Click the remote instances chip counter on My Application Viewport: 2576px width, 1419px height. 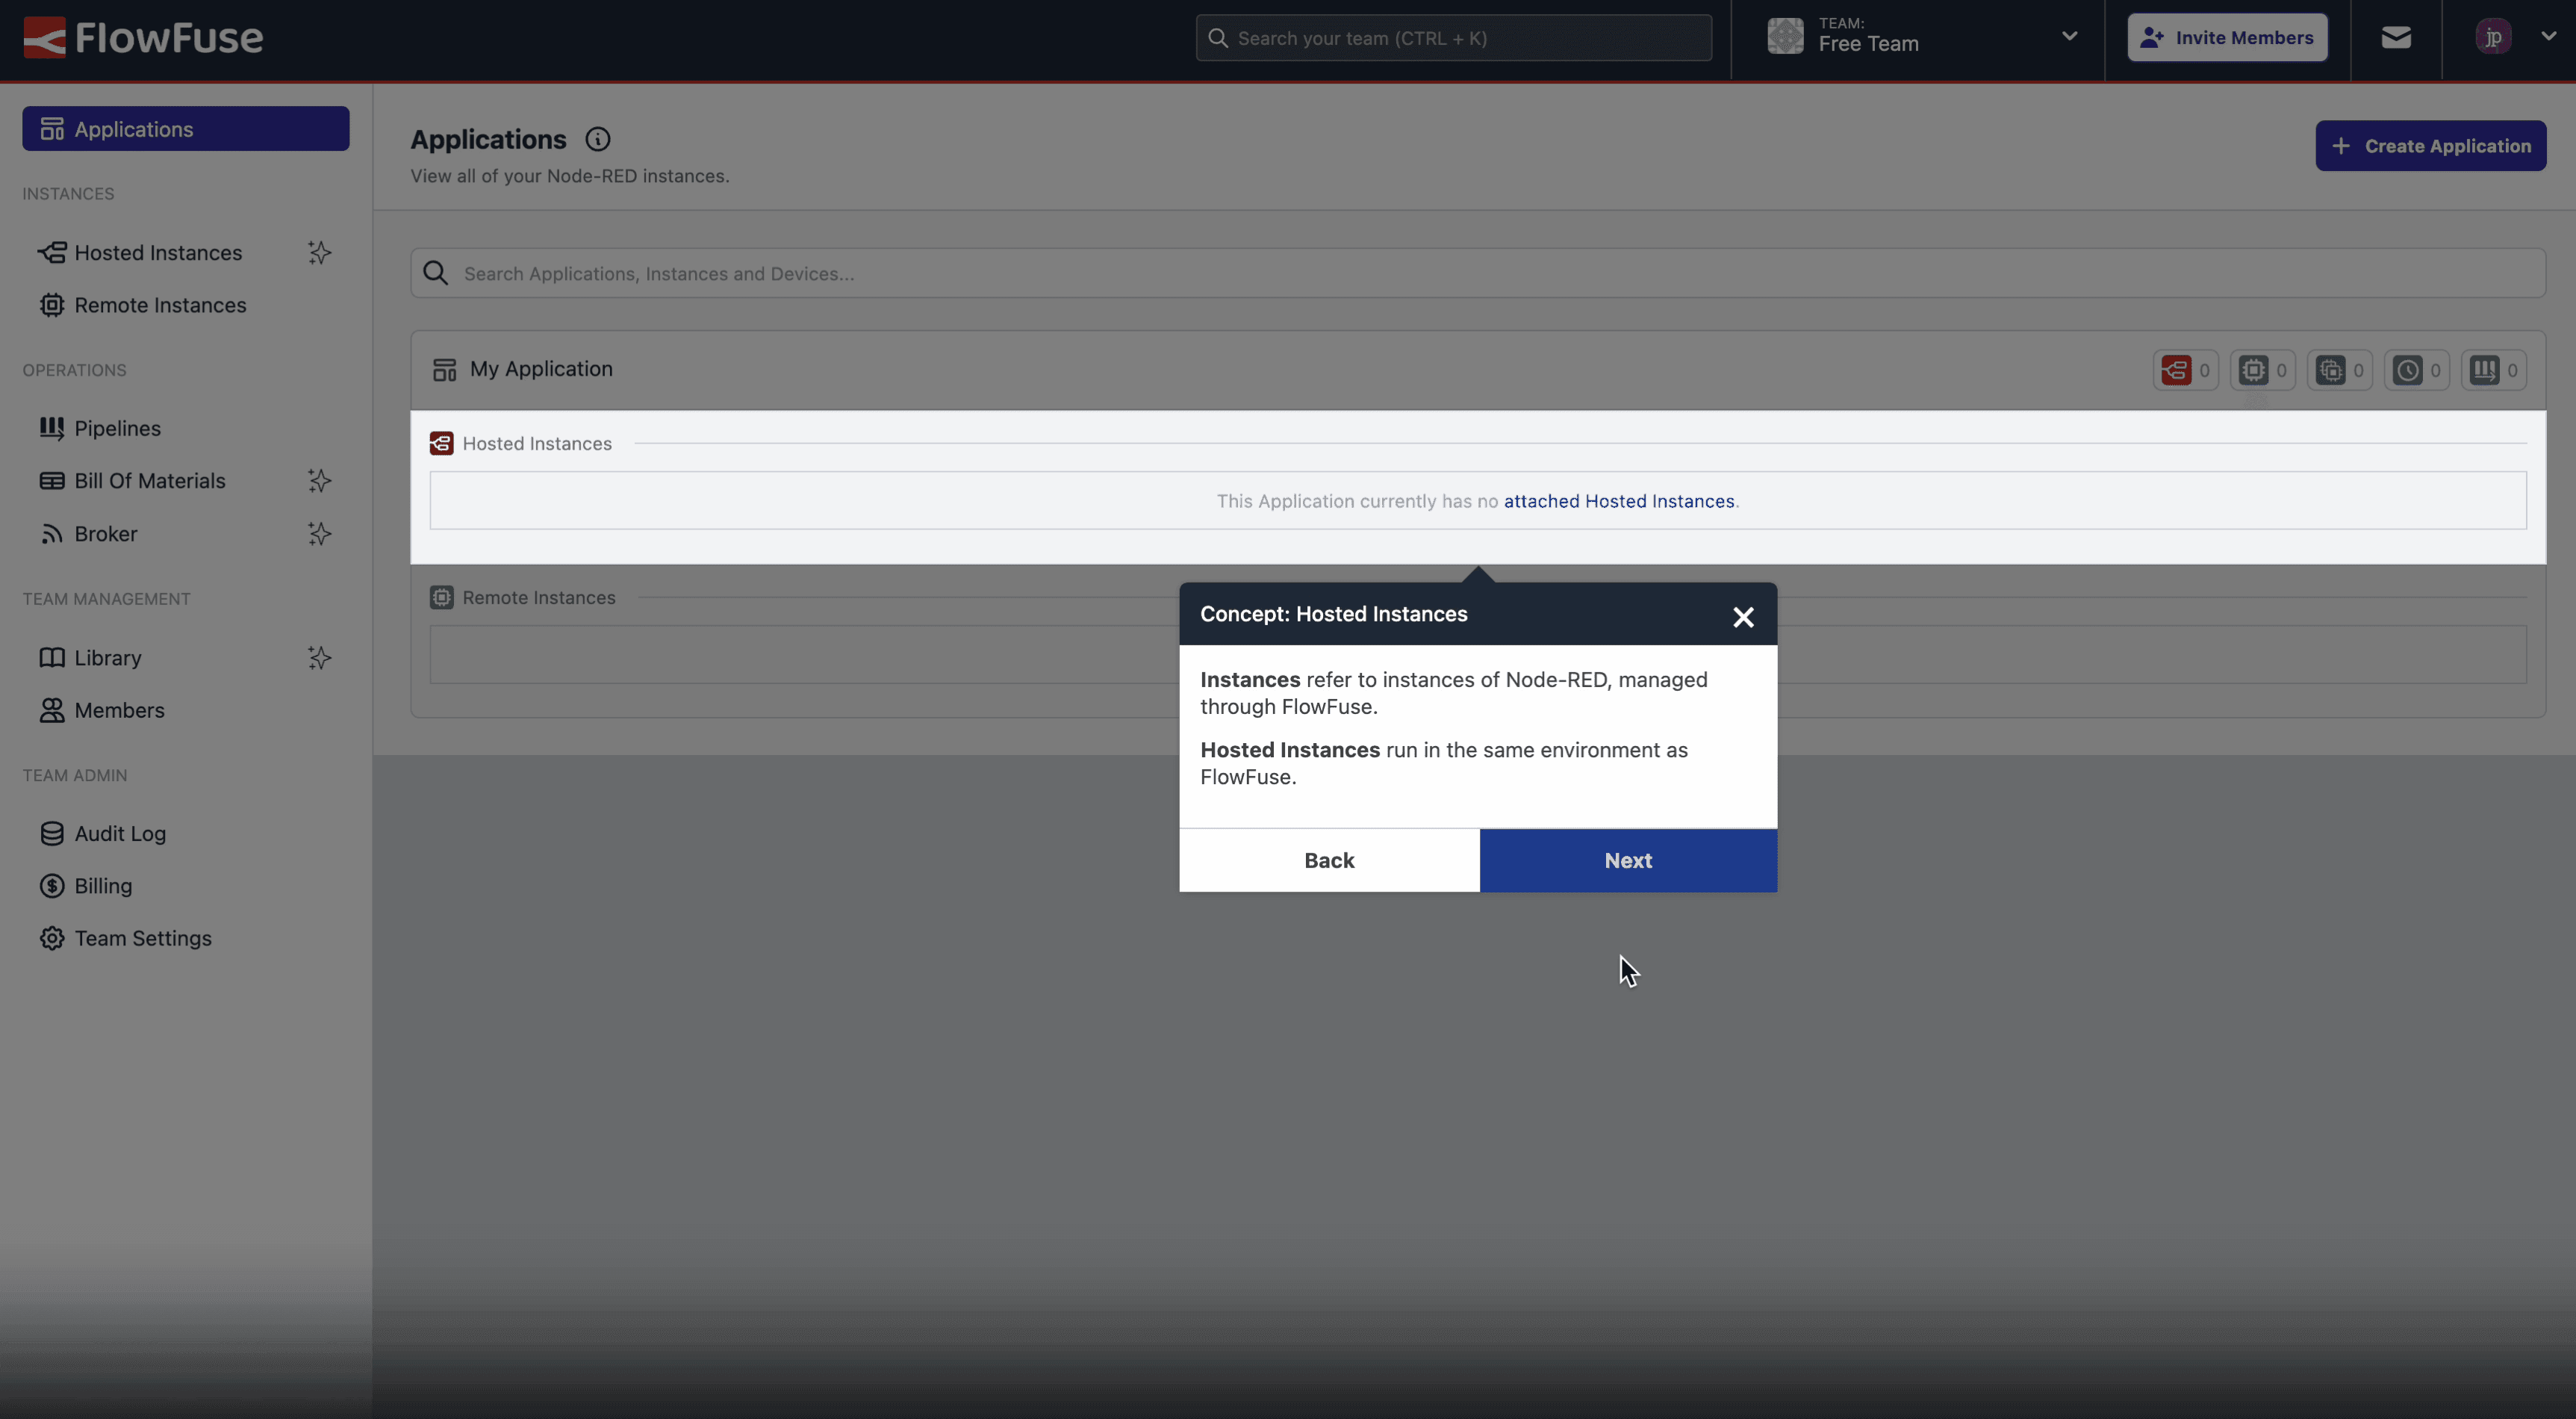pos(2263,370)
